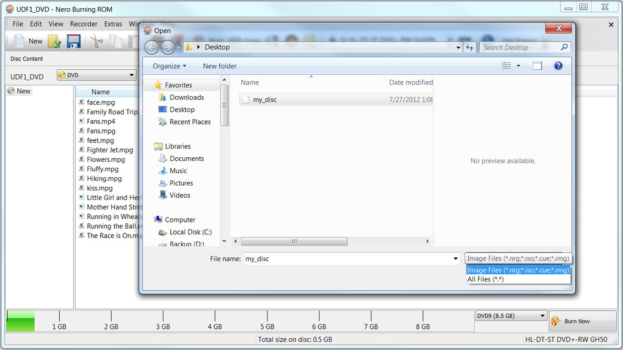Change the file list view style
Viewport: 623px width, 350px height.
pyautogui.click(x=508, y=65)
